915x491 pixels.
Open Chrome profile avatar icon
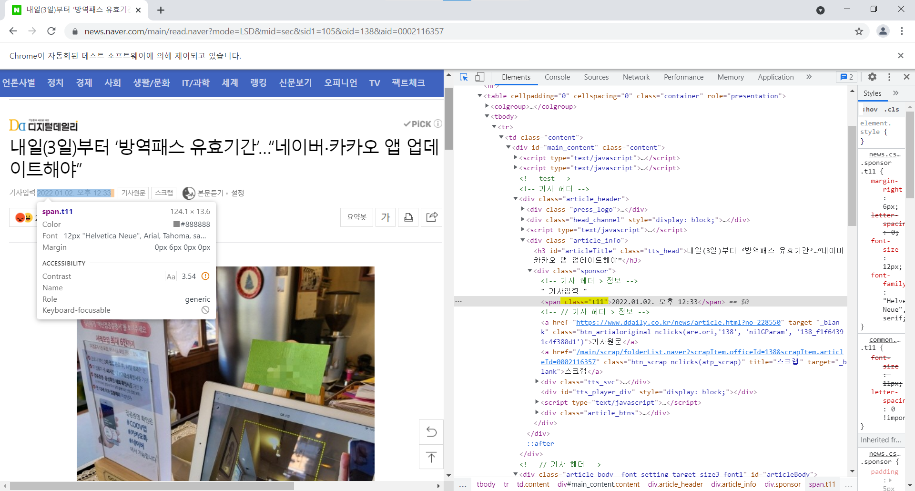[883, 31]
